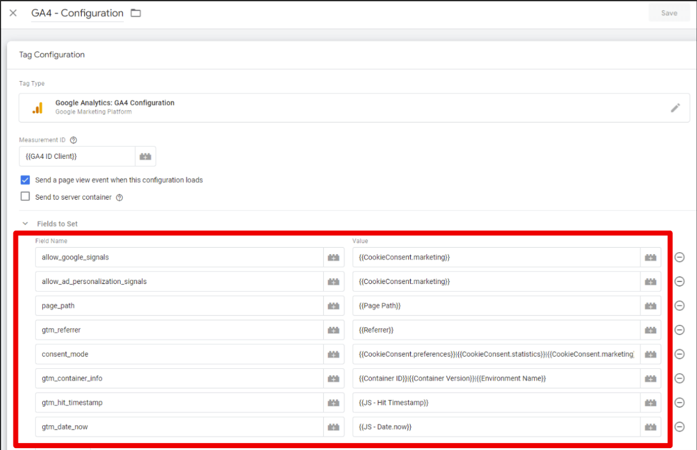Click the Measurement ID input field
Viewport: 697px width, 450px height.
(x=77, y=156)
